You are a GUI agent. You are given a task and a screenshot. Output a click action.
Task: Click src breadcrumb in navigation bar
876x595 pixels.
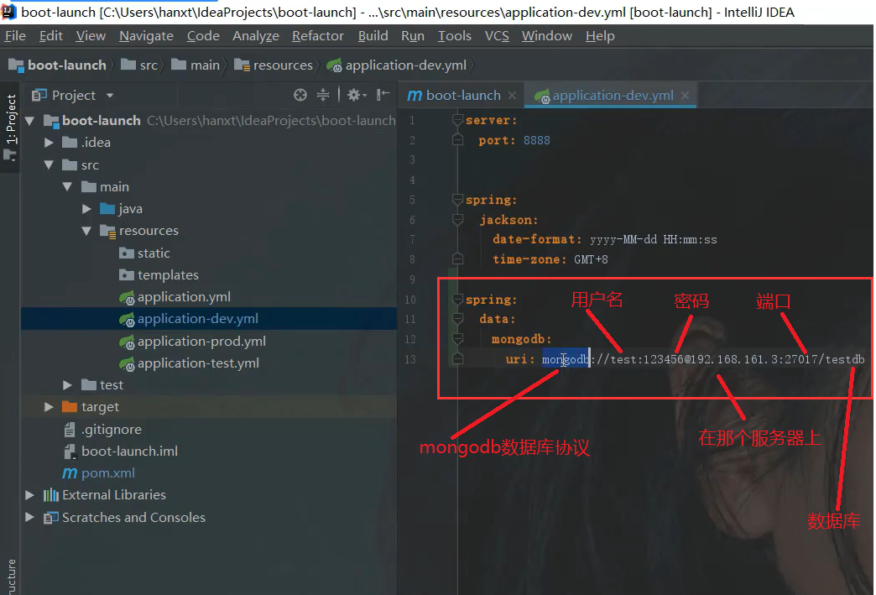coord(139,65)
